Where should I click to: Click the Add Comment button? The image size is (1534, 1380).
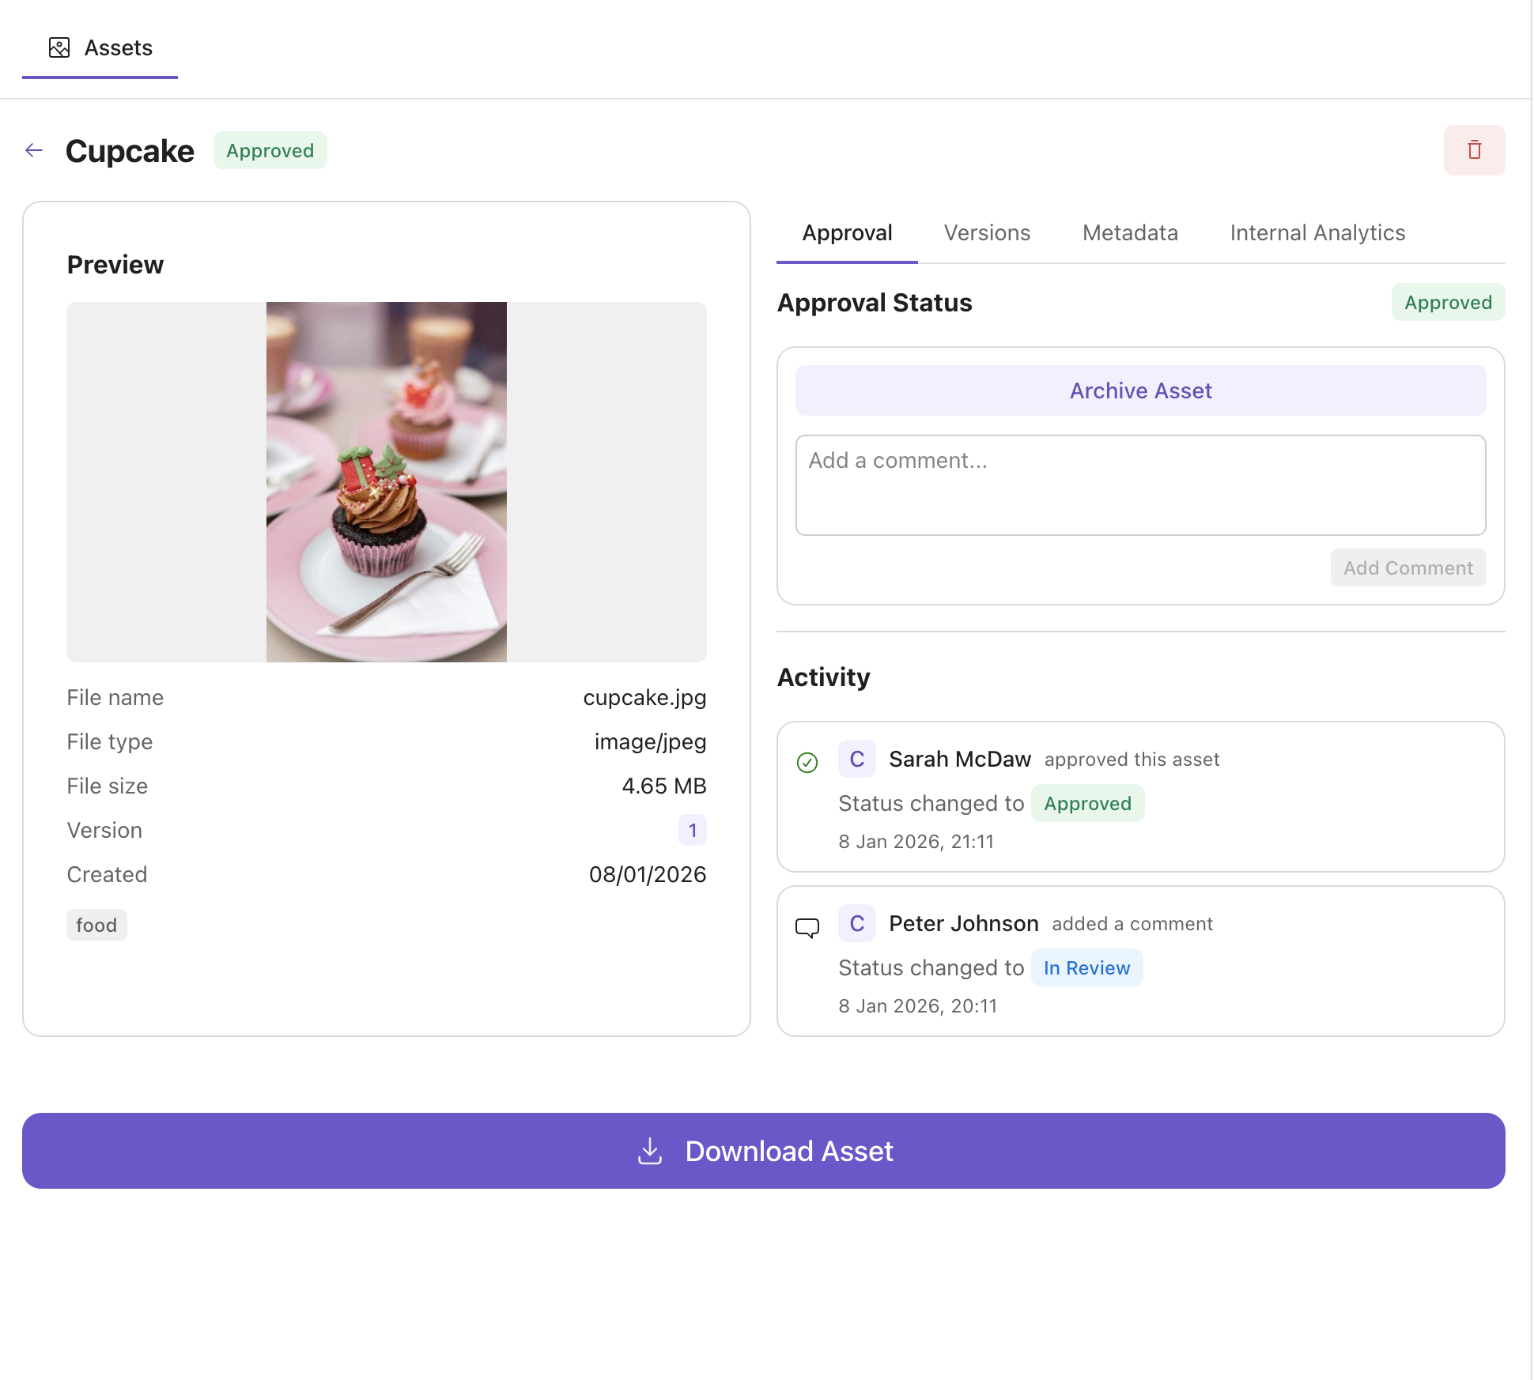1407,567
